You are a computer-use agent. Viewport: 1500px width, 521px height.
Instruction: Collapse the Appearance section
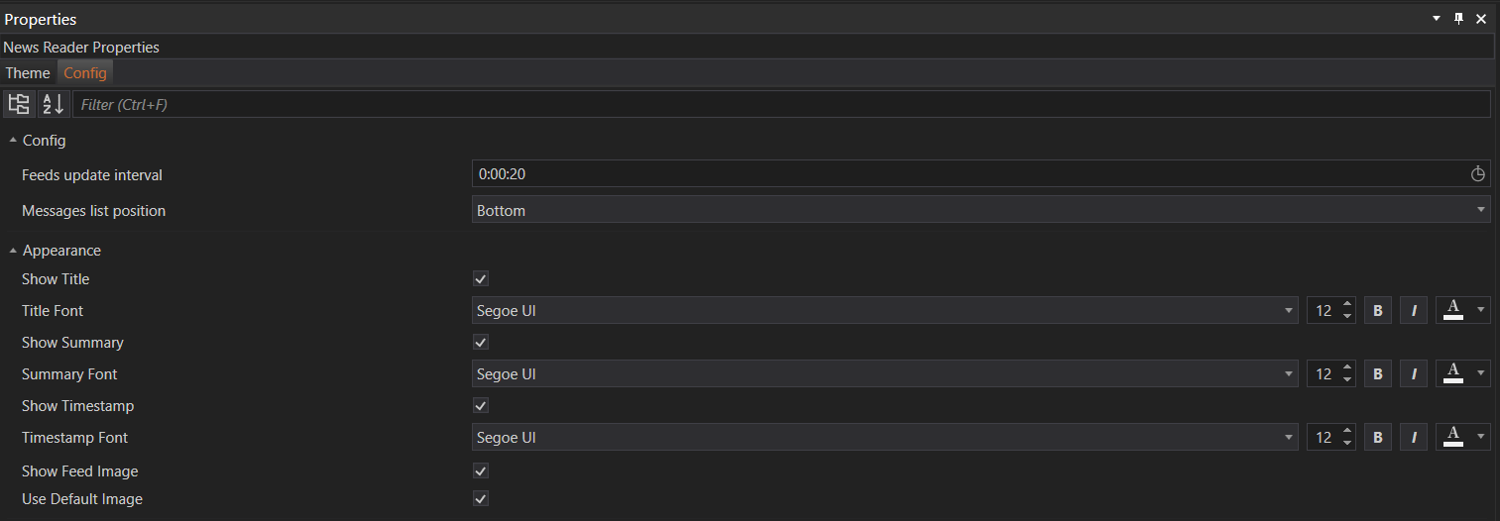tap(13, 251)
